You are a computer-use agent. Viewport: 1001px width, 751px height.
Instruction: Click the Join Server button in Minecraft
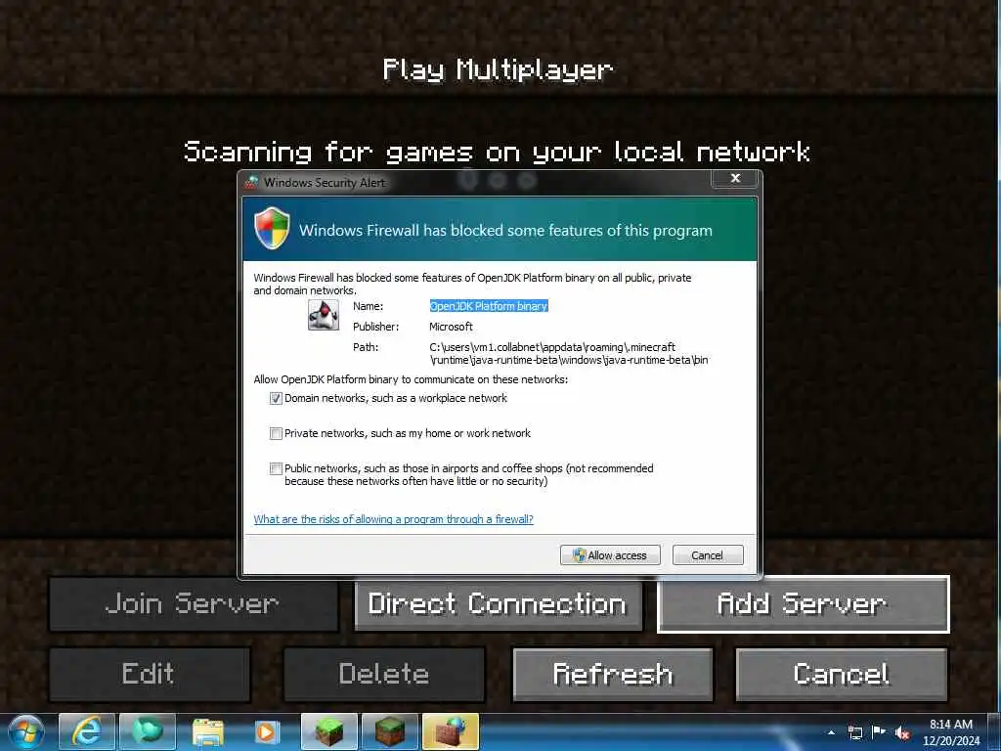pyautogui.click(x=194, y=604)
